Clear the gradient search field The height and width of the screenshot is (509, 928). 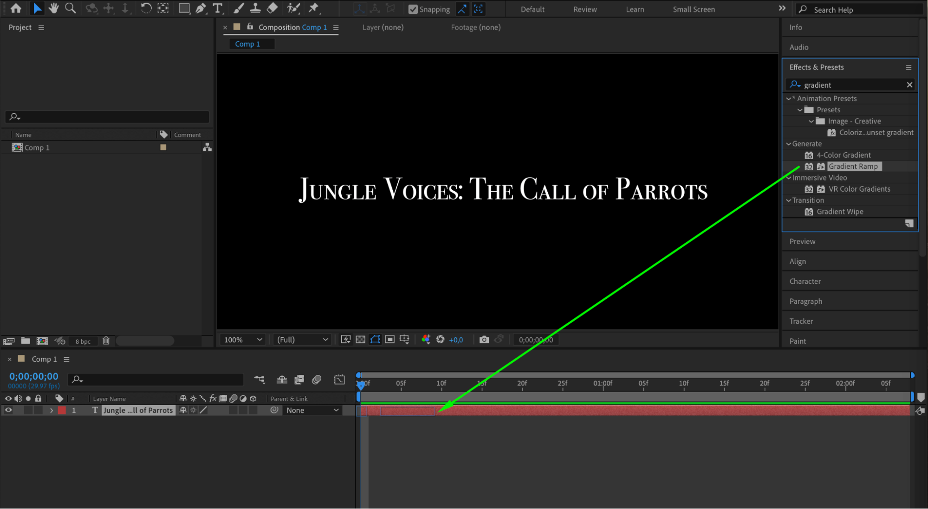tap(909, 84)
